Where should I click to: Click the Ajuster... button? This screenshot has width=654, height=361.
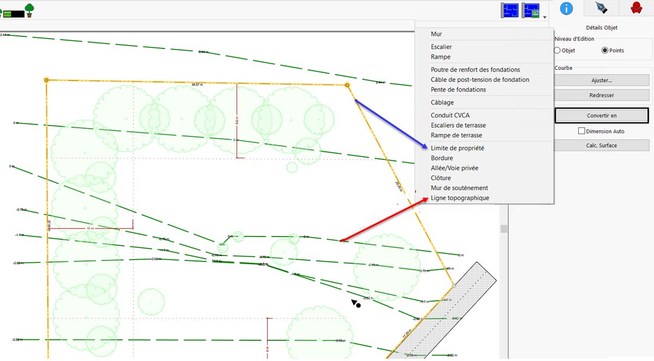tap(602, 80)
